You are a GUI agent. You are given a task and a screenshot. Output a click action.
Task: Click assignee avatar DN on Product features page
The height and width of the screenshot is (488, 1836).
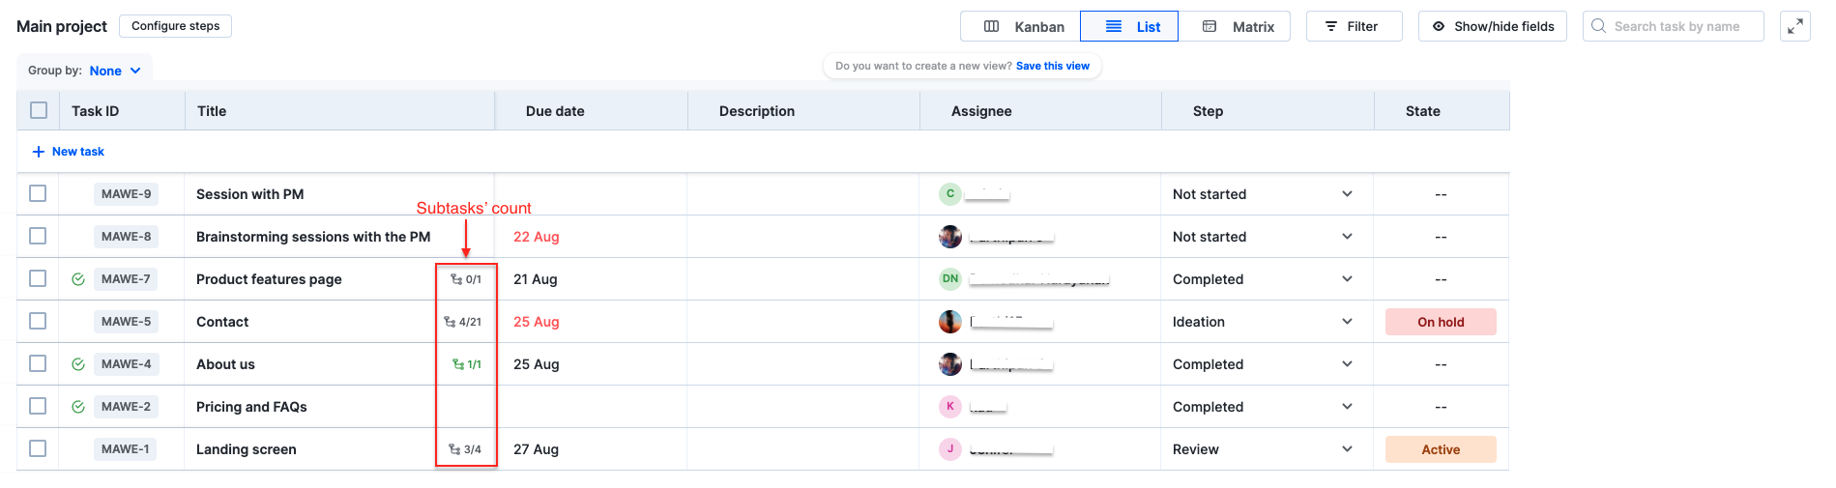[x=950, y=279]
